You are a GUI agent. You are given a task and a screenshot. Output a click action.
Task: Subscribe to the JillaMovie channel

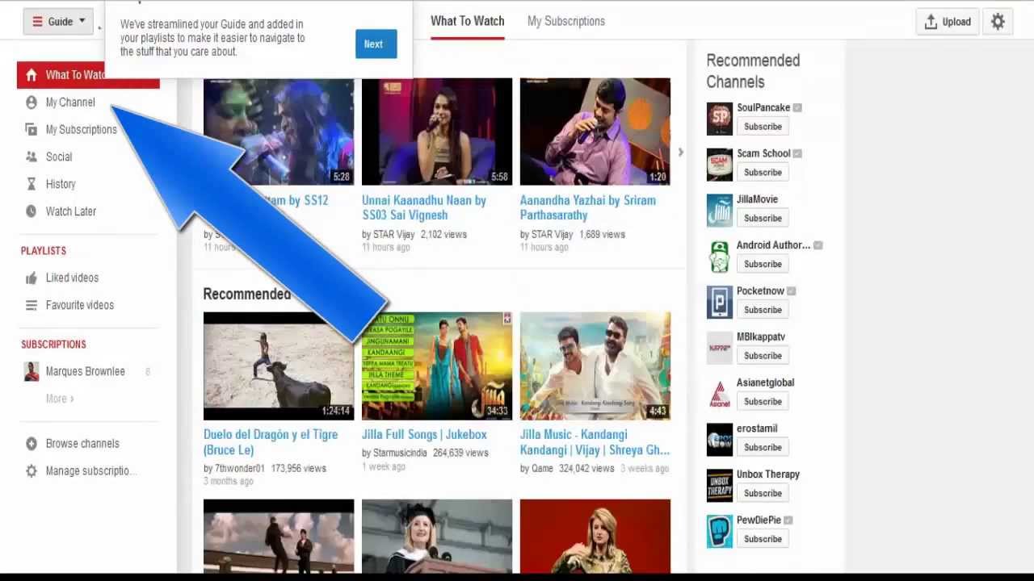(x=763, y=219)
